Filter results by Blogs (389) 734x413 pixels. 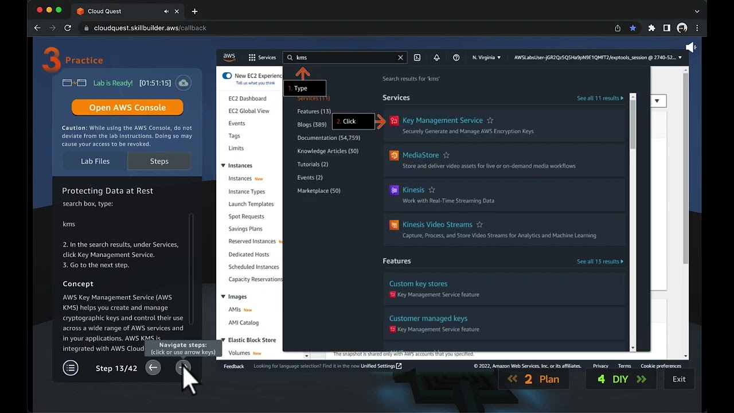pos(311,124)
